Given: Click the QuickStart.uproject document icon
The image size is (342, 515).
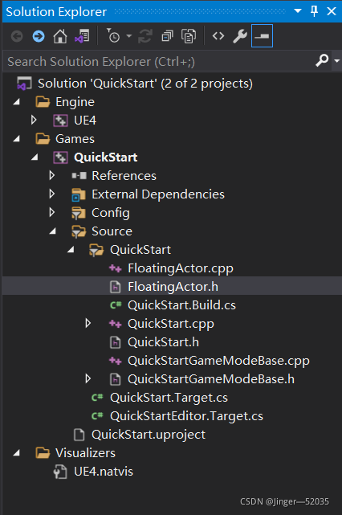Looking at the screenshot, I should click(79, 435).
